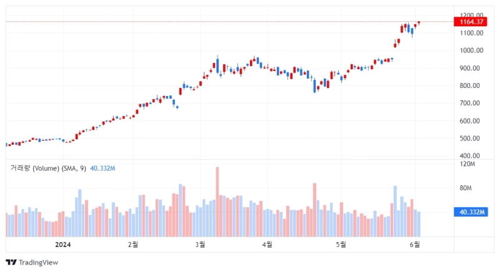Click the latest candlestick at the chart's right end
500x272 pixels.
[x=419, y=23]
